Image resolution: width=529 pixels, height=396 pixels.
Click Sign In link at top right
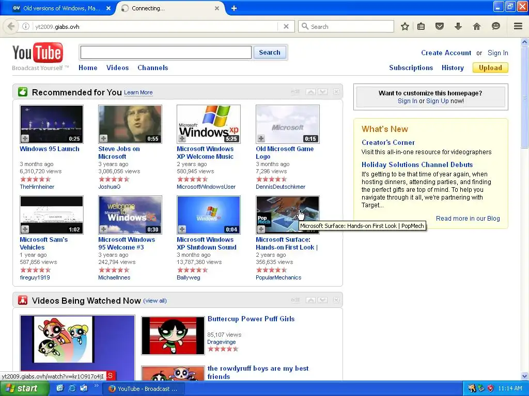(x=497, y=53)
